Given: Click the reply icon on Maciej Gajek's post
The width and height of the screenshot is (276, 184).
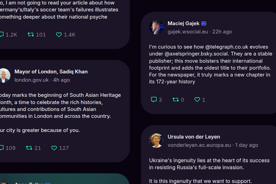Looking at the screenshot, I should pos(153,99).
